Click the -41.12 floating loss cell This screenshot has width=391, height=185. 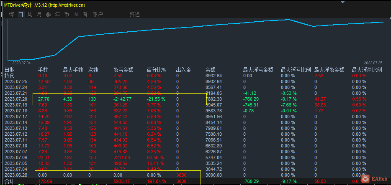click(x=250, y=93)
